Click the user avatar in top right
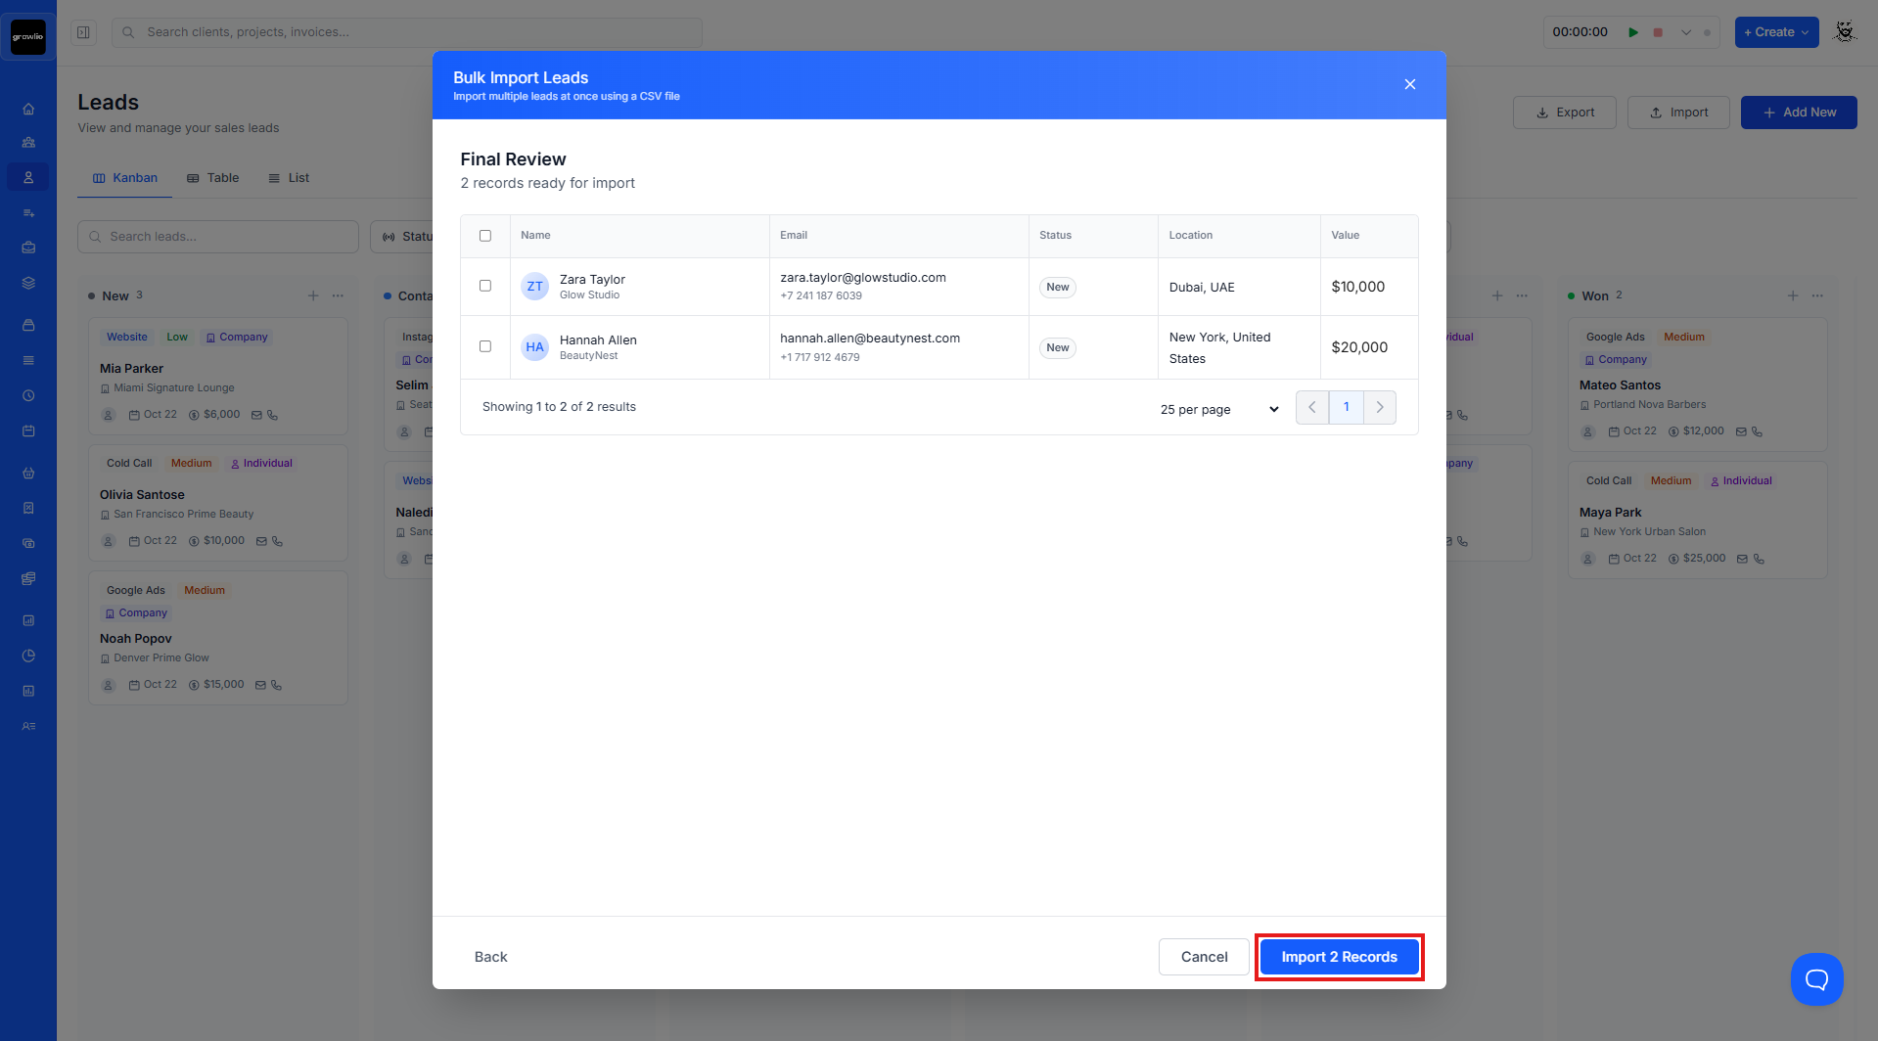The image size is (1878, 1041). [1845, 32]
